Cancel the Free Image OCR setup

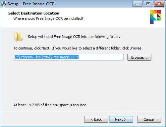click(x=149, y=119)
